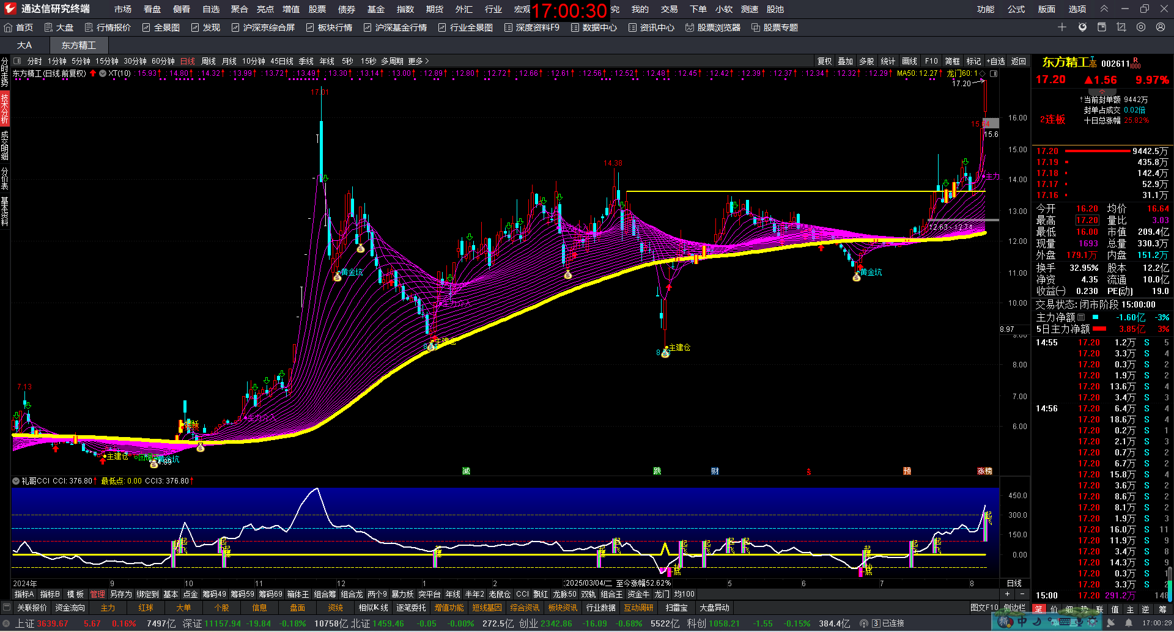This screenshot has width=1174, height=632.
Task: Open 日线 period label at chart corner
Action: coord(1014,583)
